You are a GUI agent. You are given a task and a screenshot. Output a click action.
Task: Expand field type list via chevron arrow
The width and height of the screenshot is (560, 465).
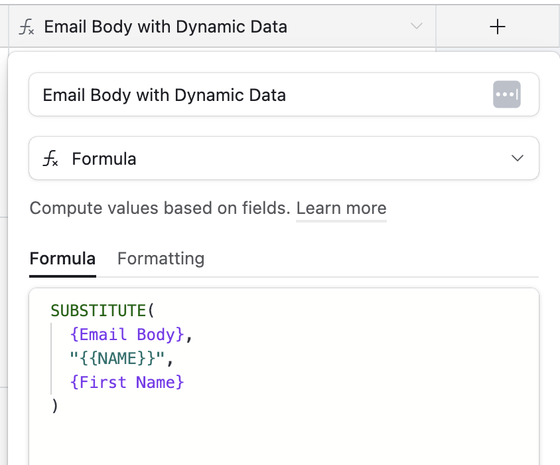[x=518, y=159]
